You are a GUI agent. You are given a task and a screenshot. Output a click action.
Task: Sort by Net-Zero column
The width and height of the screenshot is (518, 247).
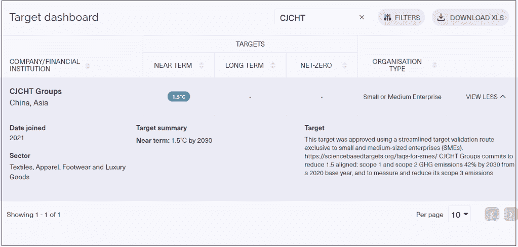(345, 66)
